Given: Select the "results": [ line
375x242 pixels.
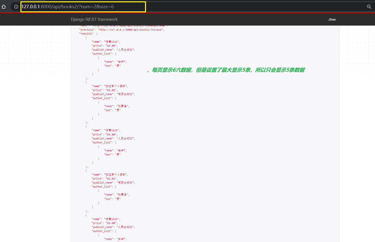Looking at the screenshot, I should pos(88,34).
